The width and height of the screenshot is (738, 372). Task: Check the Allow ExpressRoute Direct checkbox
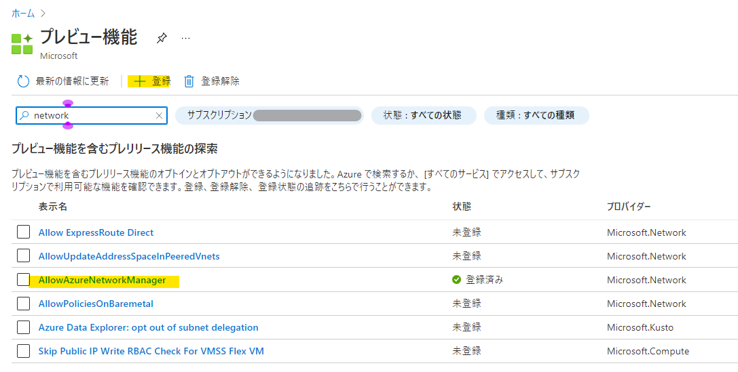pos(24,232)
